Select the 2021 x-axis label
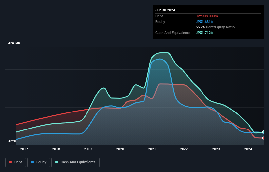This screenshot has height=172, width=269. [152, 149]
